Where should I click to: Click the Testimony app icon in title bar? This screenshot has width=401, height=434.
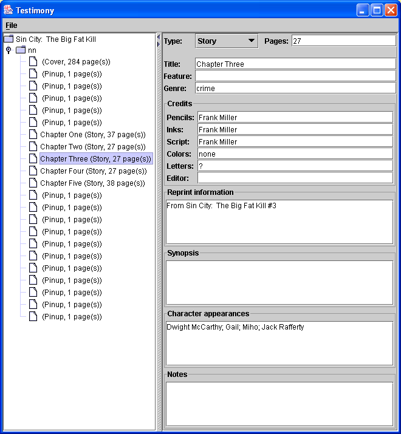click(x=9, y=10)
